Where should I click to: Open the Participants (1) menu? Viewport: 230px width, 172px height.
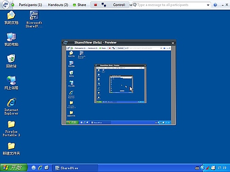30,5
